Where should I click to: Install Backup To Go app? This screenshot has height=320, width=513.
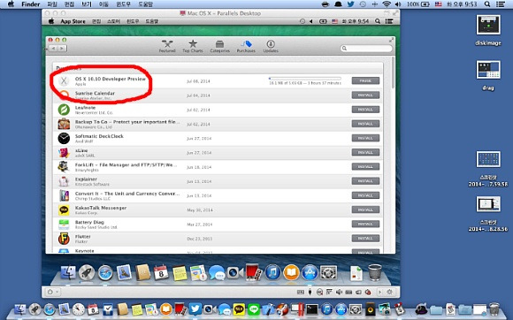click(x=365, y=124)
